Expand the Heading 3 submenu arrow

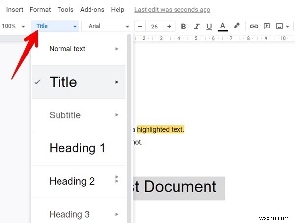tap(117, 214)
